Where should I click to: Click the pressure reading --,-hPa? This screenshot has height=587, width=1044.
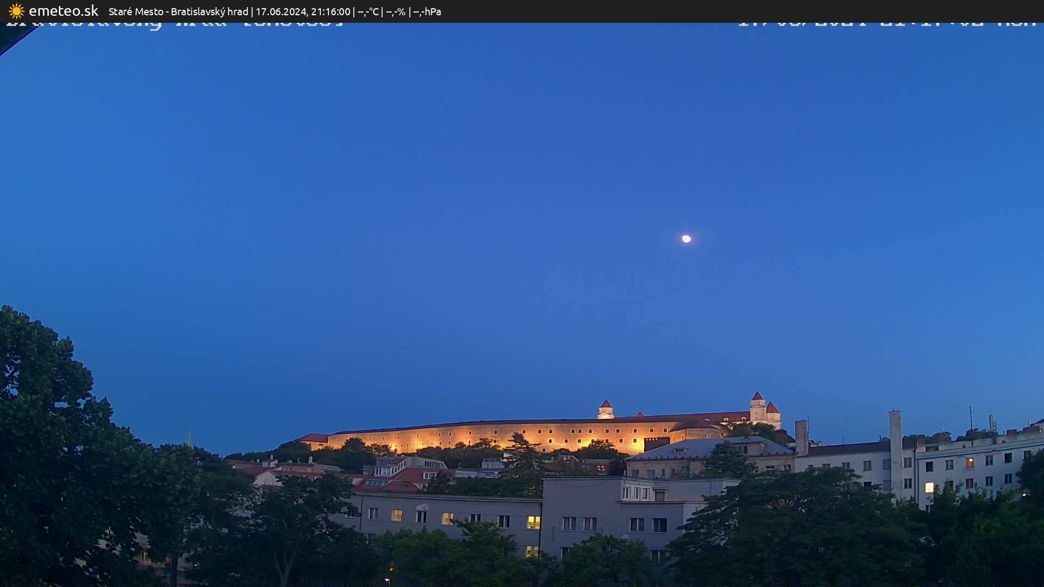427,11
